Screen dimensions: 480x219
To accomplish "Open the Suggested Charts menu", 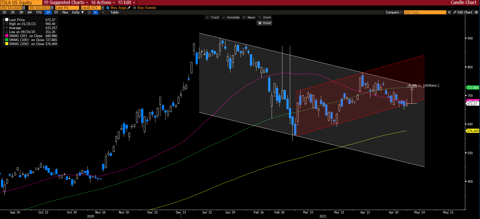I will tap(66, 3).
